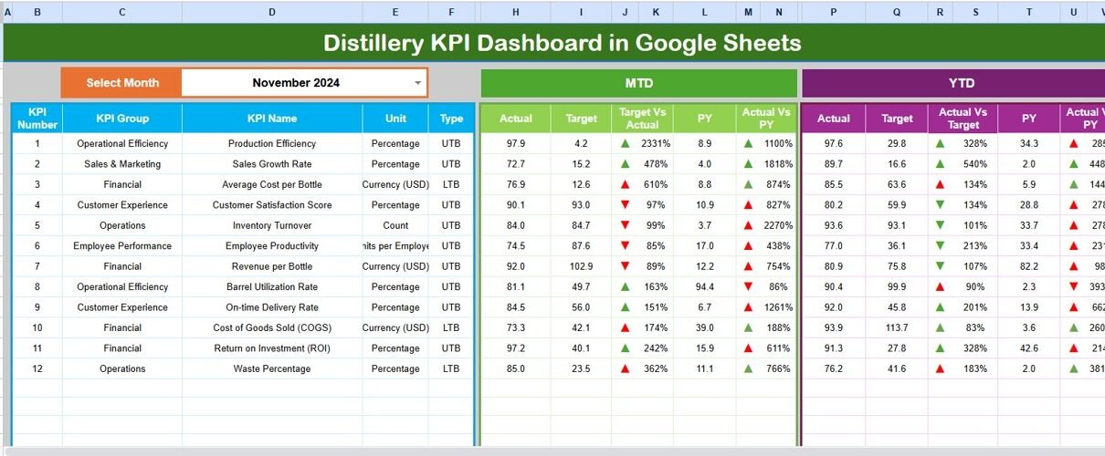Open the Select Month dropdown arrow
Image resolution: width=1105 pixels, height=456 pixels.
pos(418,83)
